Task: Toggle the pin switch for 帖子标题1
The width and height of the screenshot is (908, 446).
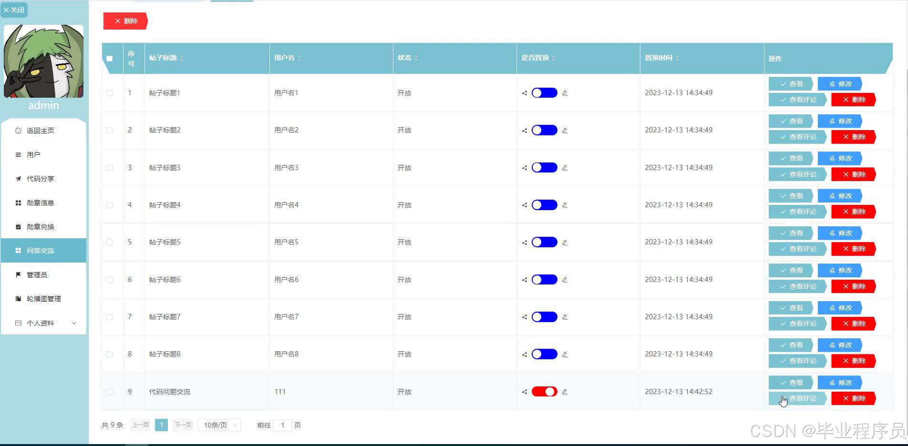Action: 544,92
